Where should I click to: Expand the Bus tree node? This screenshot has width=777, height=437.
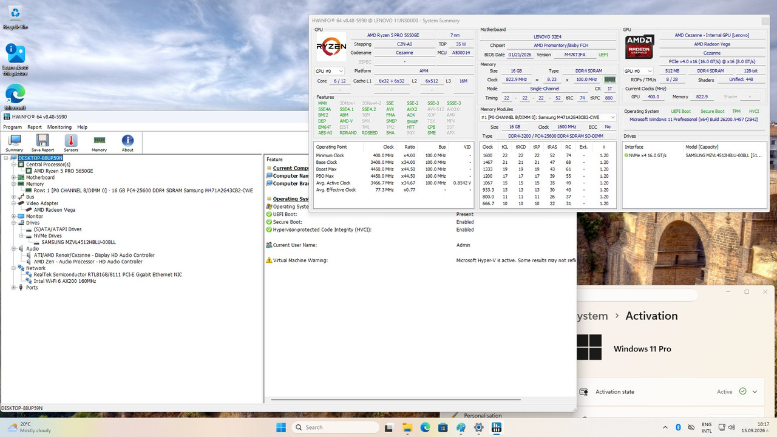14,197
